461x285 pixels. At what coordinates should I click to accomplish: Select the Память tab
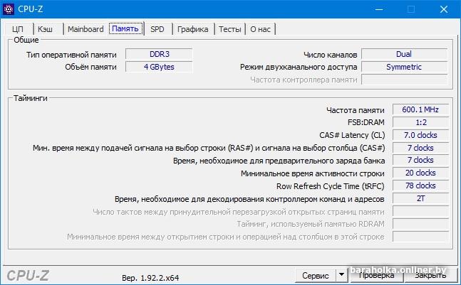(126, 28)
